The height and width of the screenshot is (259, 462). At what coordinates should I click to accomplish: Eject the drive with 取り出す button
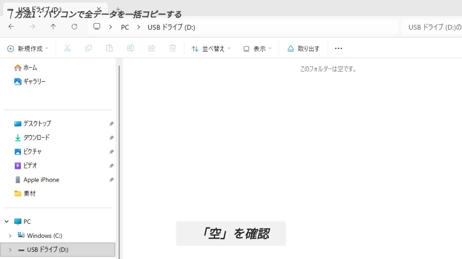(304, 49)
